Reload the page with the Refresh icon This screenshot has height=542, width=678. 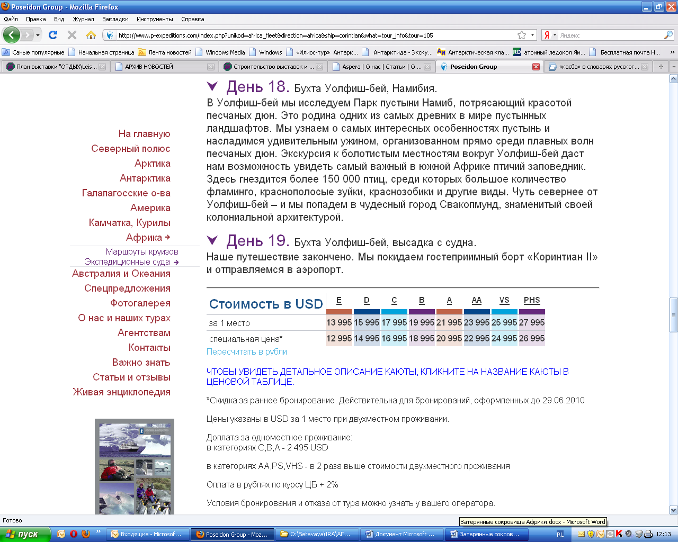point(53,35)
